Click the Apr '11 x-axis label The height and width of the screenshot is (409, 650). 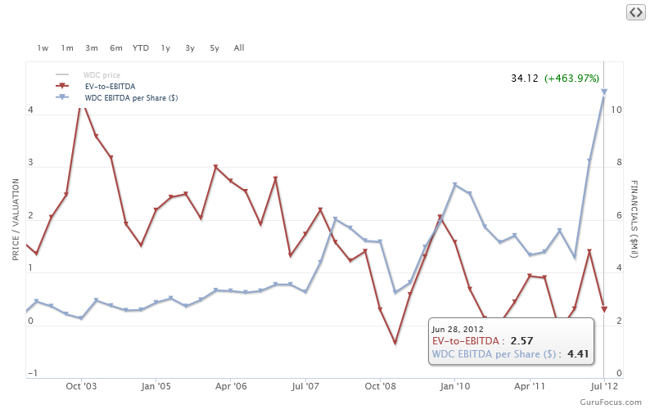(530, 386)
